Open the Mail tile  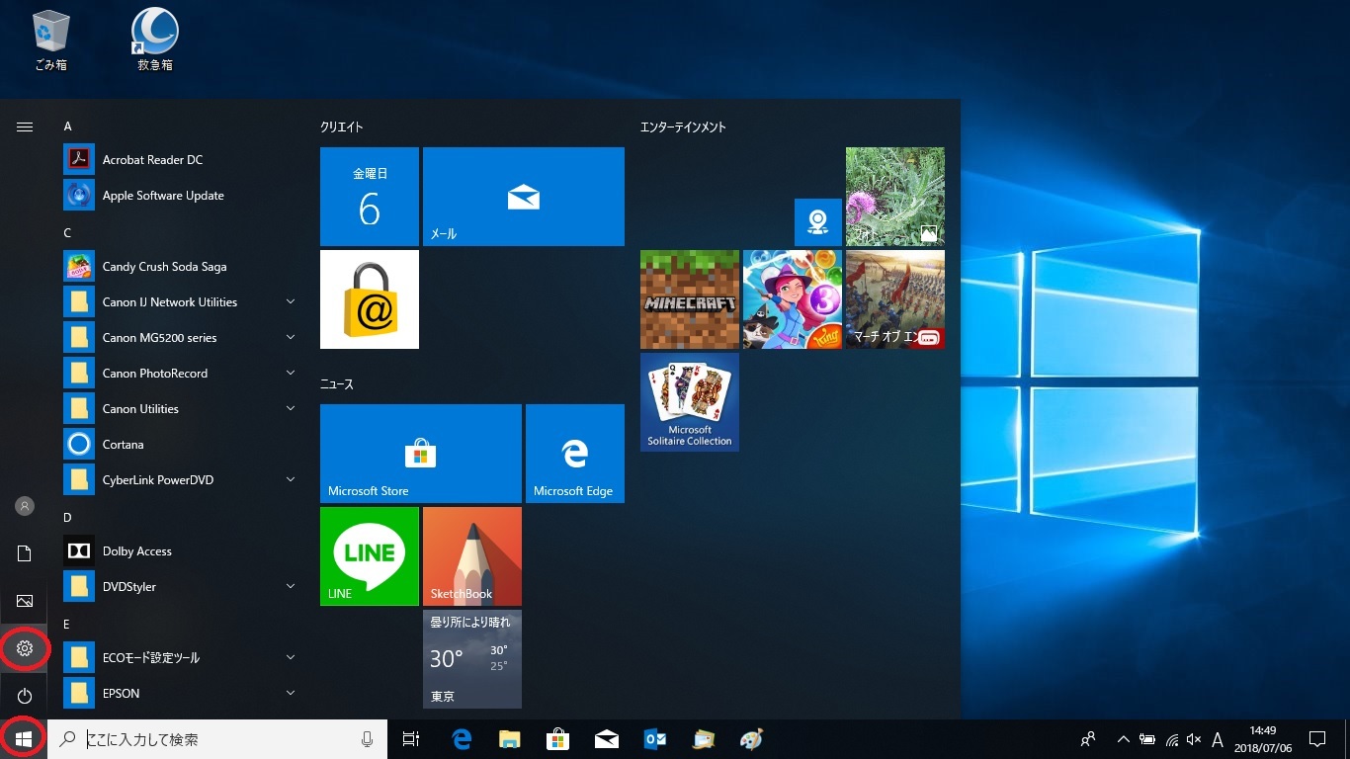[x=524, y=197]
